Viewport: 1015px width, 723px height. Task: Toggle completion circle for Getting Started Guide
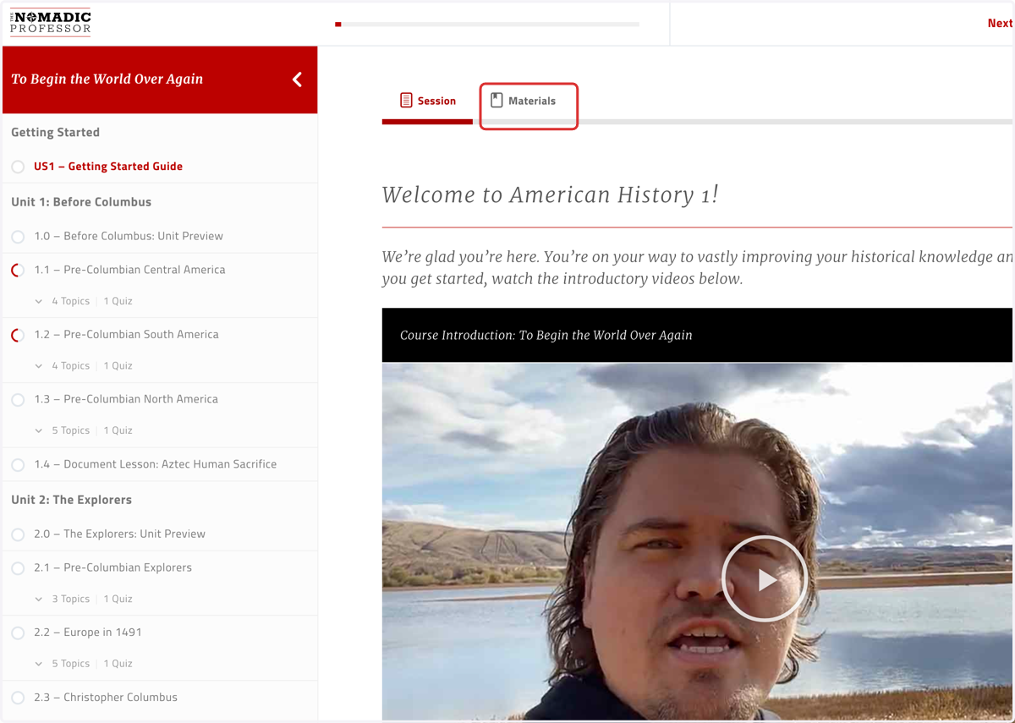pos(18,167)
